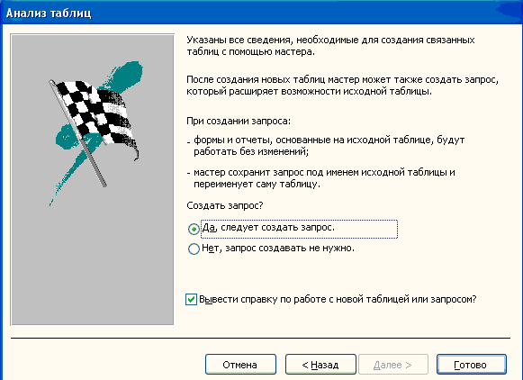Click the "Создать запрос?" question label

[225, 205]
